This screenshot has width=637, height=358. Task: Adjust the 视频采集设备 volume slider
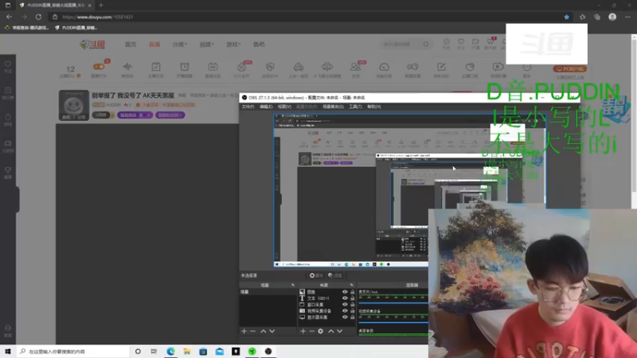click(393, 322)
